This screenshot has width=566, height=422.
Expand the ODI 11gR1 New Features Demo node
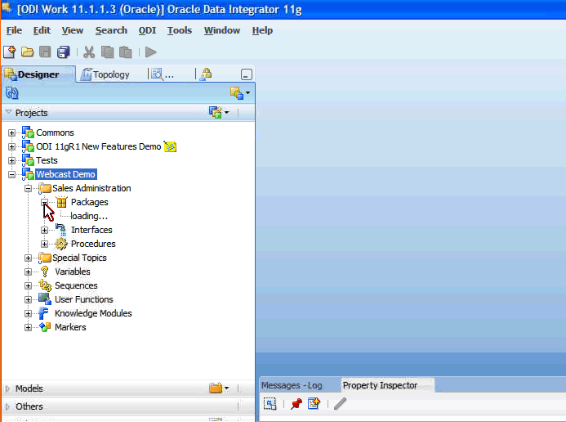pos(11,146)
